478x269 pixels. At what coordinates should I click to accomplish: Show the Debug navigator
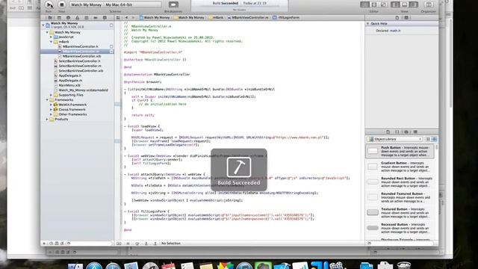(x=87, y=18)
